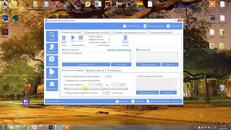
Task: Click Сохранить в txt under results
Action: coord(148,65)
